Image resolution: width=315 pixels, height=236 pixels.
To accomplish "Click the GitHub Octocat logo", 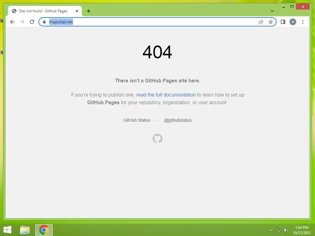I will (x=157, y=139).
